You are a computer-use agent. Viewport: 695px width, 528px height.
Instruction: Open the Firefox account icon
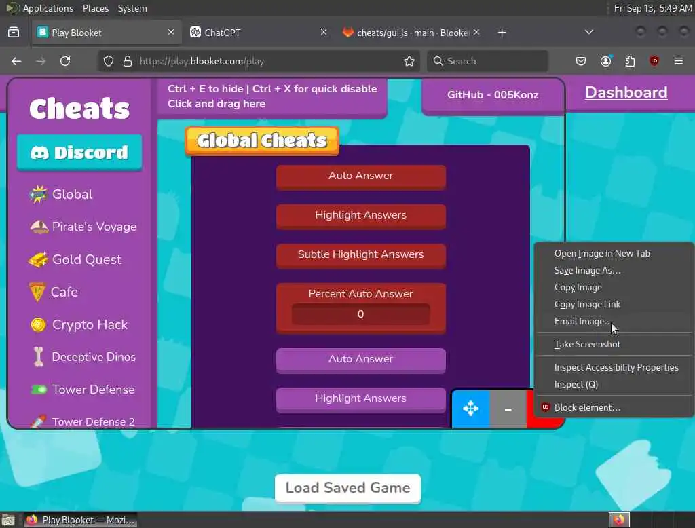pyautogui.click(x=605, y=61)
